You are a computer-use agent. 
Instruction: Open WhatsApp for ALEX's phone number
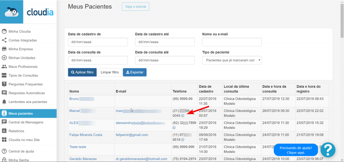174,127
